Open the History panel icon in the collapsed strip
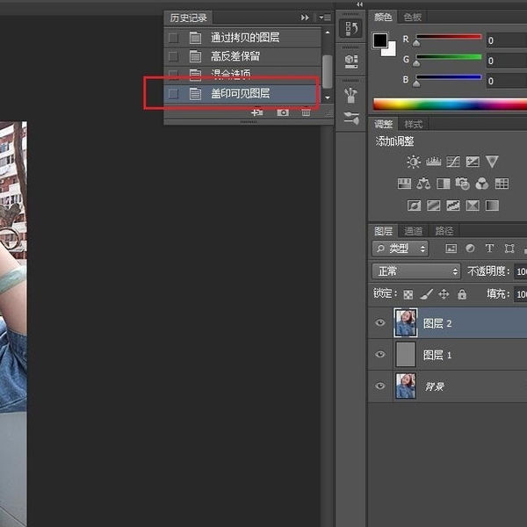This screenshot has height=527, width=527. point(350,29)
